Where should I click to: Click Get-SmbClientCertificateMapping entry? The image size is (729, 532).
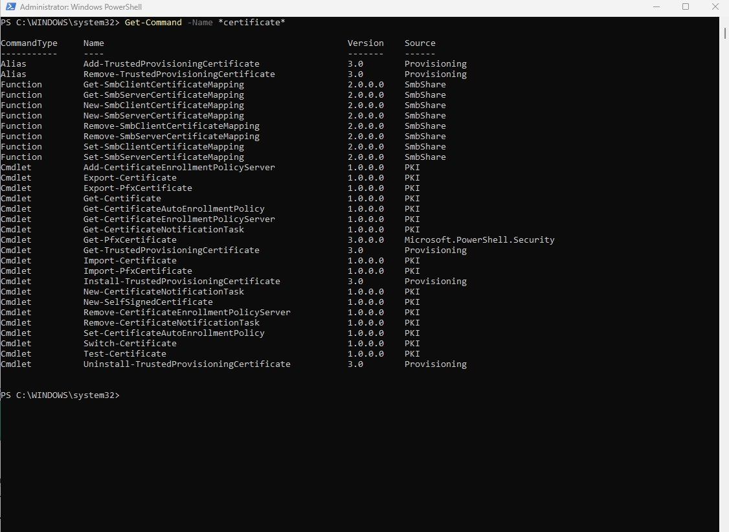coord(164,85)
